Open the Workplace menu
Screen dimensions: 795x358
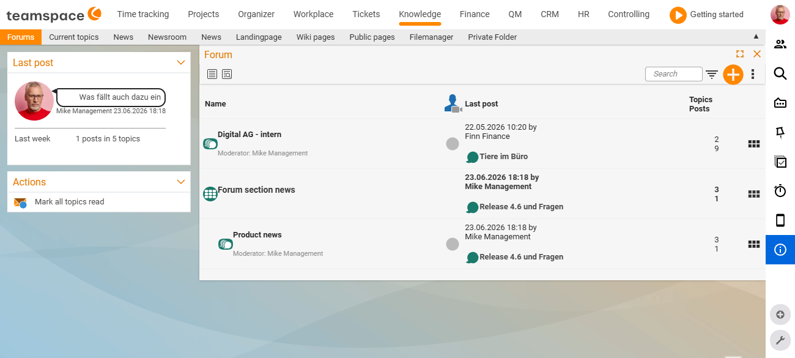pyautogui.click(x=314, y=14)
